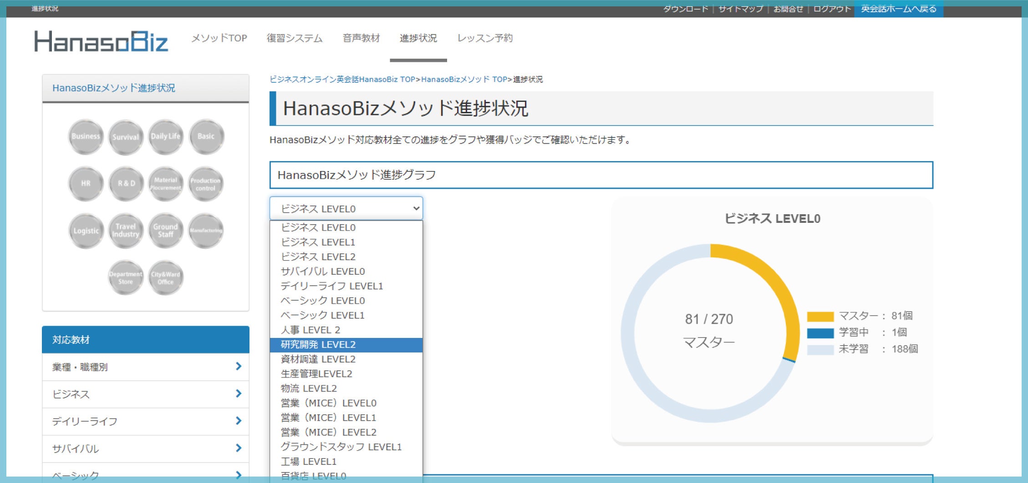Click the Material Procurement badge
This screenshot has height=483, width=1028.
[x=166, y=184]
